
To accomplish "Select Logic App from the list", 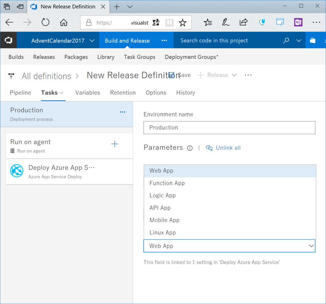I will coord(230,195).
